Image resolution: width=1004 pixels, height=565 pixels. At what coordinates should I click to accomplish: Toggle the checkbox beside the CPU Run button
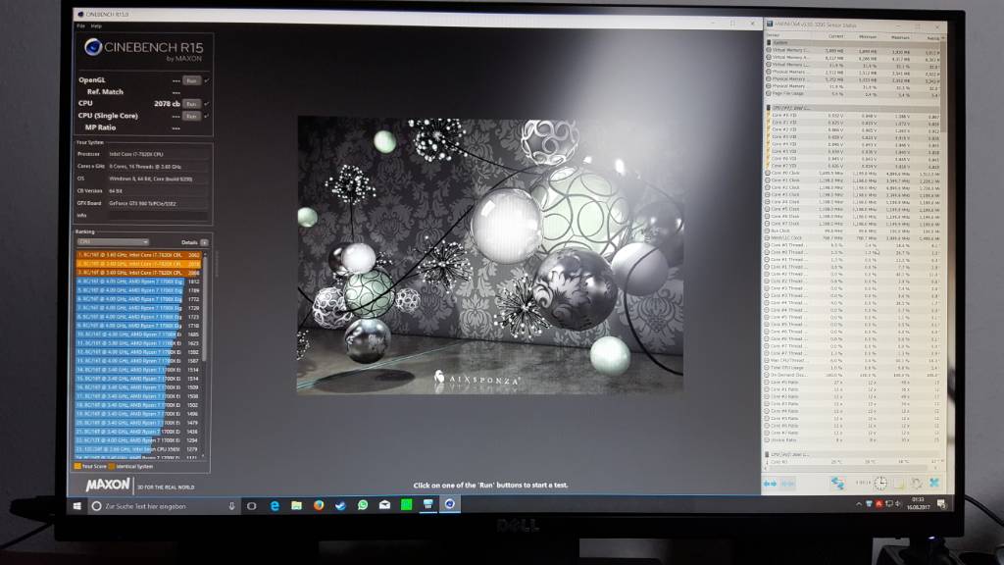(206, 104)
